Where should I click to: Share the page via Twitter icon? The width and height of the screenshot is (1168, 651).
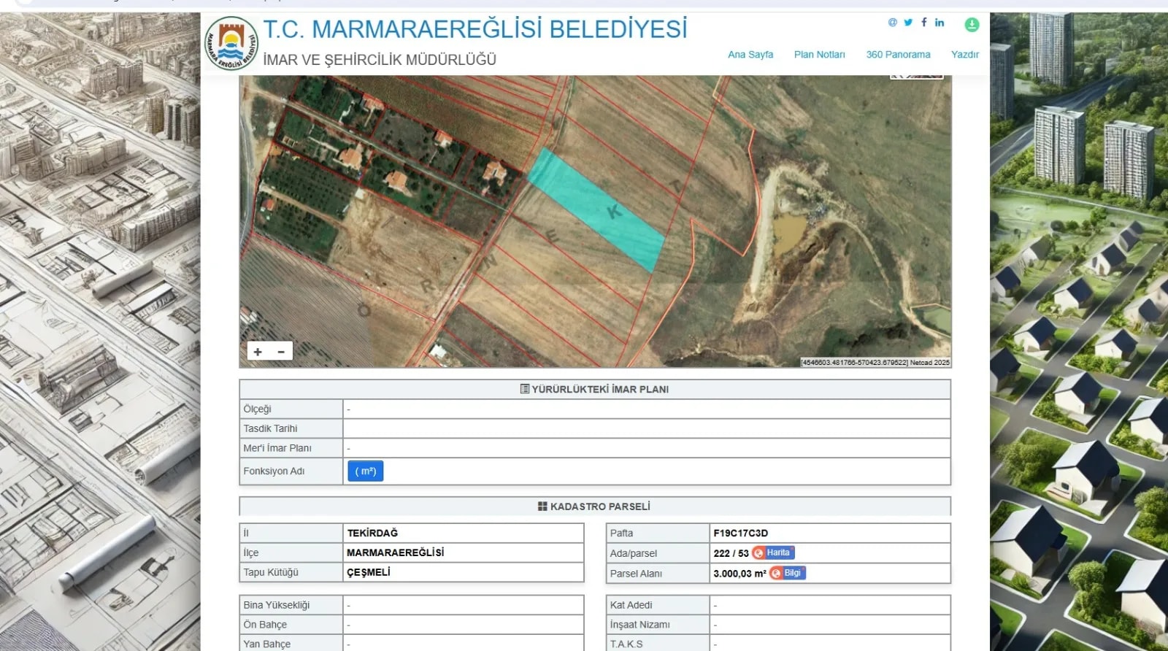pyautogui.click(x=908, y=23)
